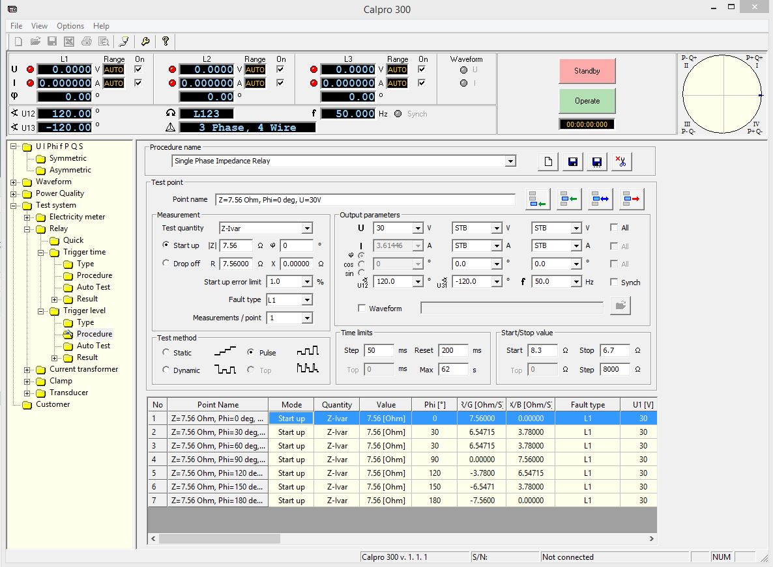Viewport: 773px width, 567px height.
Task: Open the U voltage 30 dropdown
Action: 418,228
